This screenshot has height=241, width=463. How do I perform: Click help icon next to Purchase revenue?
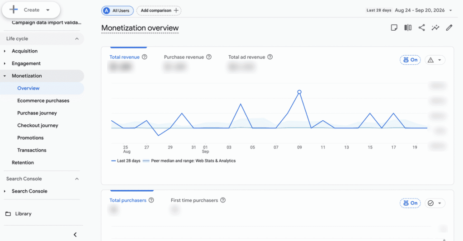tap(209, 57)
